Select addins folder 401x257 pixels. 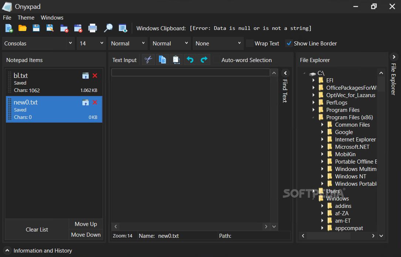[343, 206]
